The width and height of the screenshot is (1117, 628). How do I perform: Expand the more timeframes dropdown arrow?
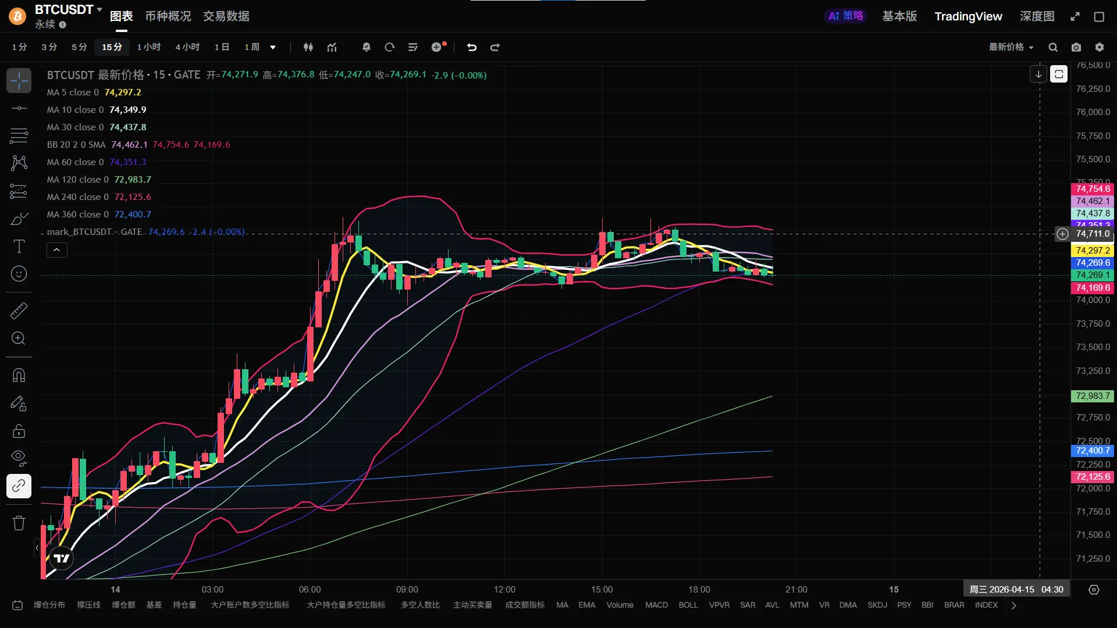click(273, 47)
